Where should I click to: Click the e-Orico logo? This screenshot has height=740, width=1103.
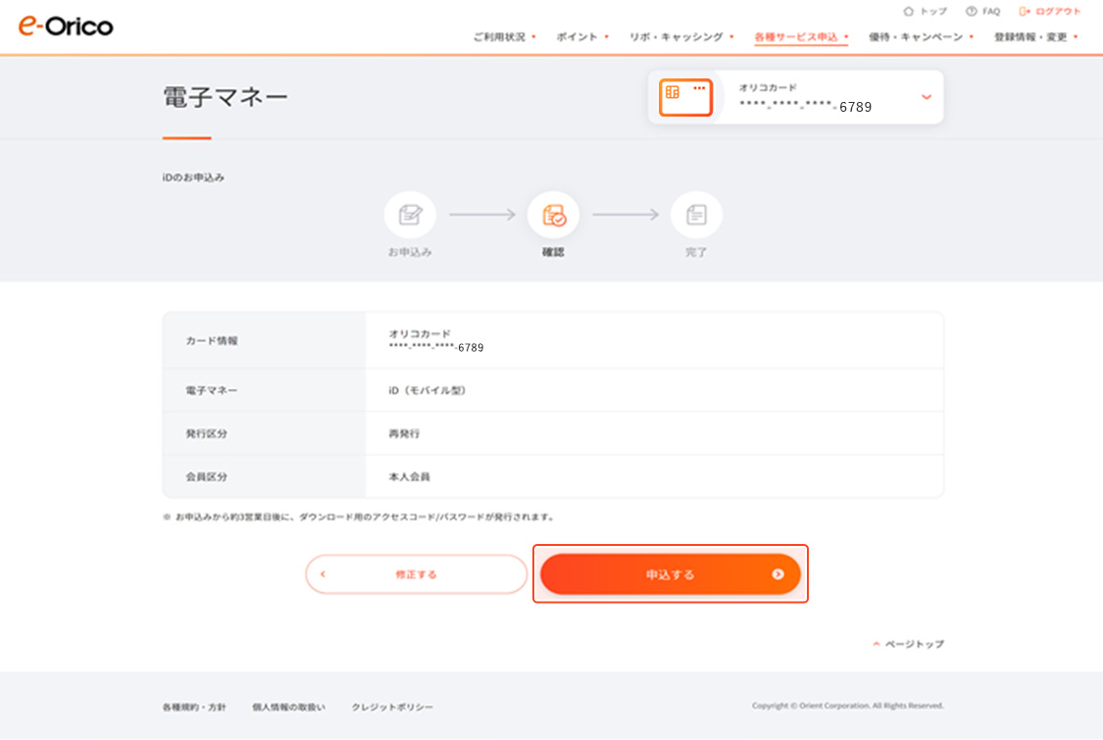click(66, 26)
